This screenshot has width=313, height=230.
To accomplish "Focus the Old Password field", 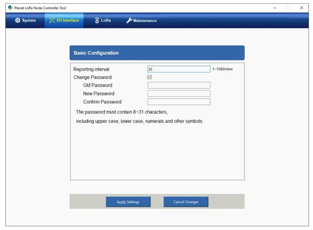I will coord(179,85).
